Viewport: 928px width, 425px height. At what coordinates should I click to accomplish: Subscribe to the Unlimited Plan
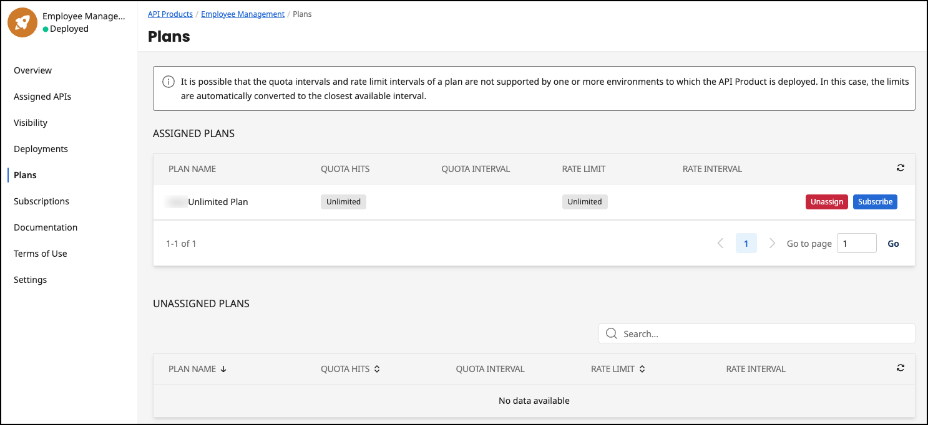click(875, 201)
